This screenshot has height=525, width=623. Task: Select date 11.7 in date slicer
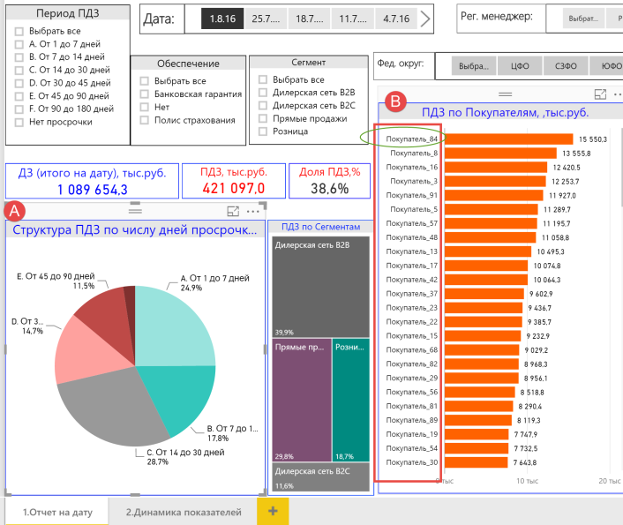tap(353, 19)
